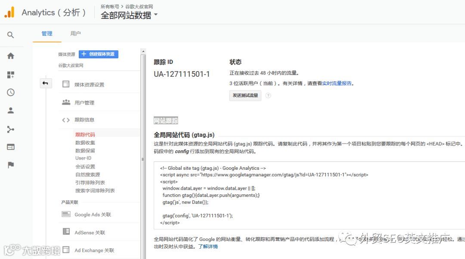
Task: Click the admin column vertical scrollbar
Action: pos(143,156)
